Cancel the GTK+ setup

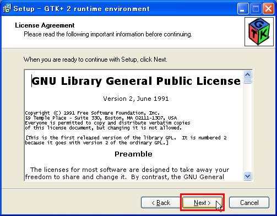tap(249, 203)
